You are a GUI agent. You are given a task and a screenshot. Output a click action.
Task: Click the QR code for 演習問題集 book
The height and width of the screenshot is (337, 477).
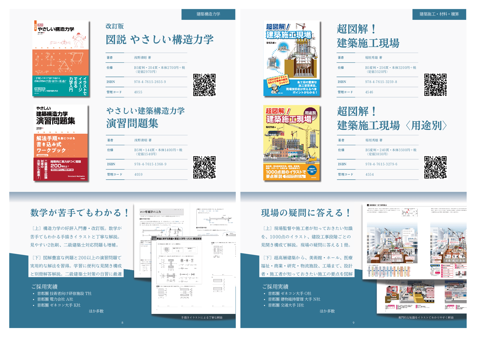coord(204,167)
